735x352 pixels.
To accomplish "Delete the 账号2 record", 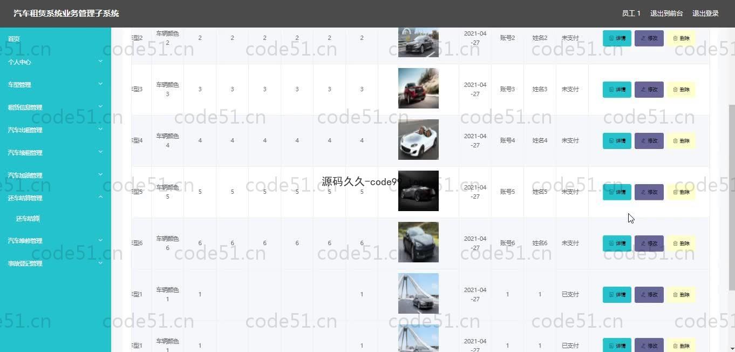I will tap(681, 38).
